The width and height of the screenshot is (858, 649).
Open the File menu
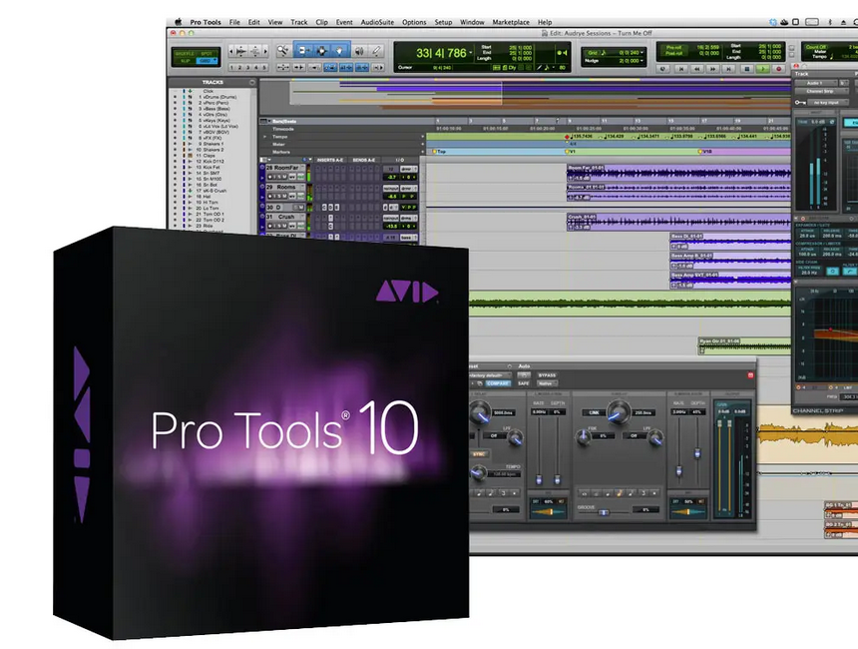[234, 22]
